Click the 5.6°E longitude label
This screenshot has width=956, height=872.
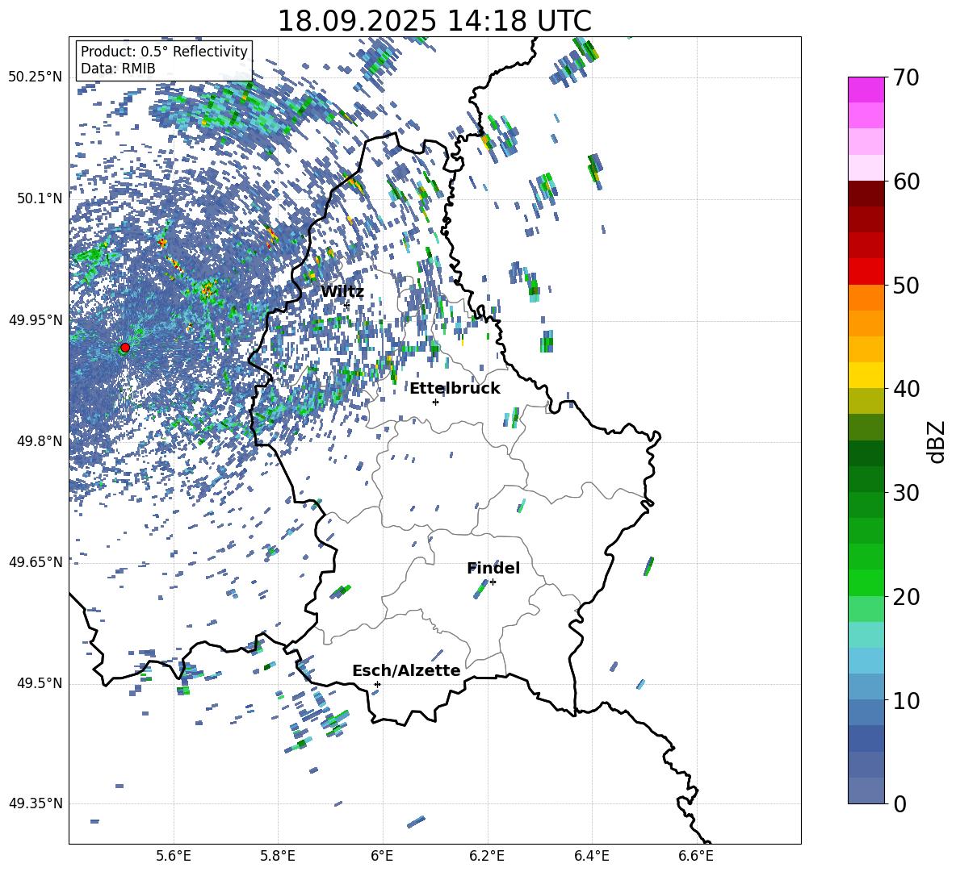click(x=174, y=856)
